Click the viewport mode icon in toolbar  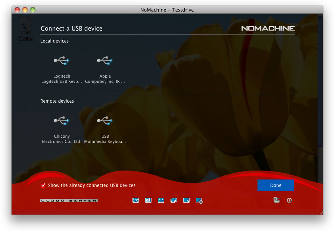pyautogui.click(x=148, y=200)
